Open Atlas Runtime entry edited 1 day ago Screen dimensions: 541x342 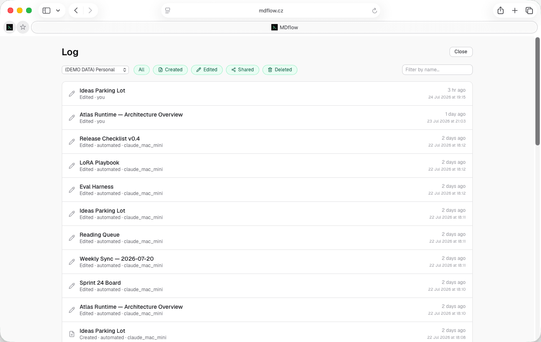[x=267, y=118]
